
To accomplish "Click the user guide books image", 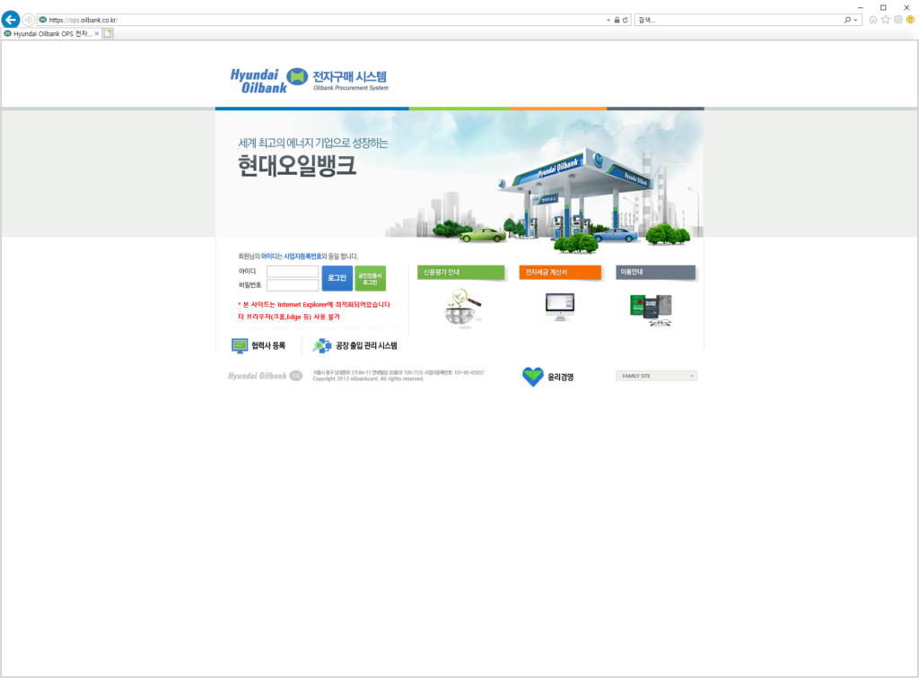I will tap(652, 309).
